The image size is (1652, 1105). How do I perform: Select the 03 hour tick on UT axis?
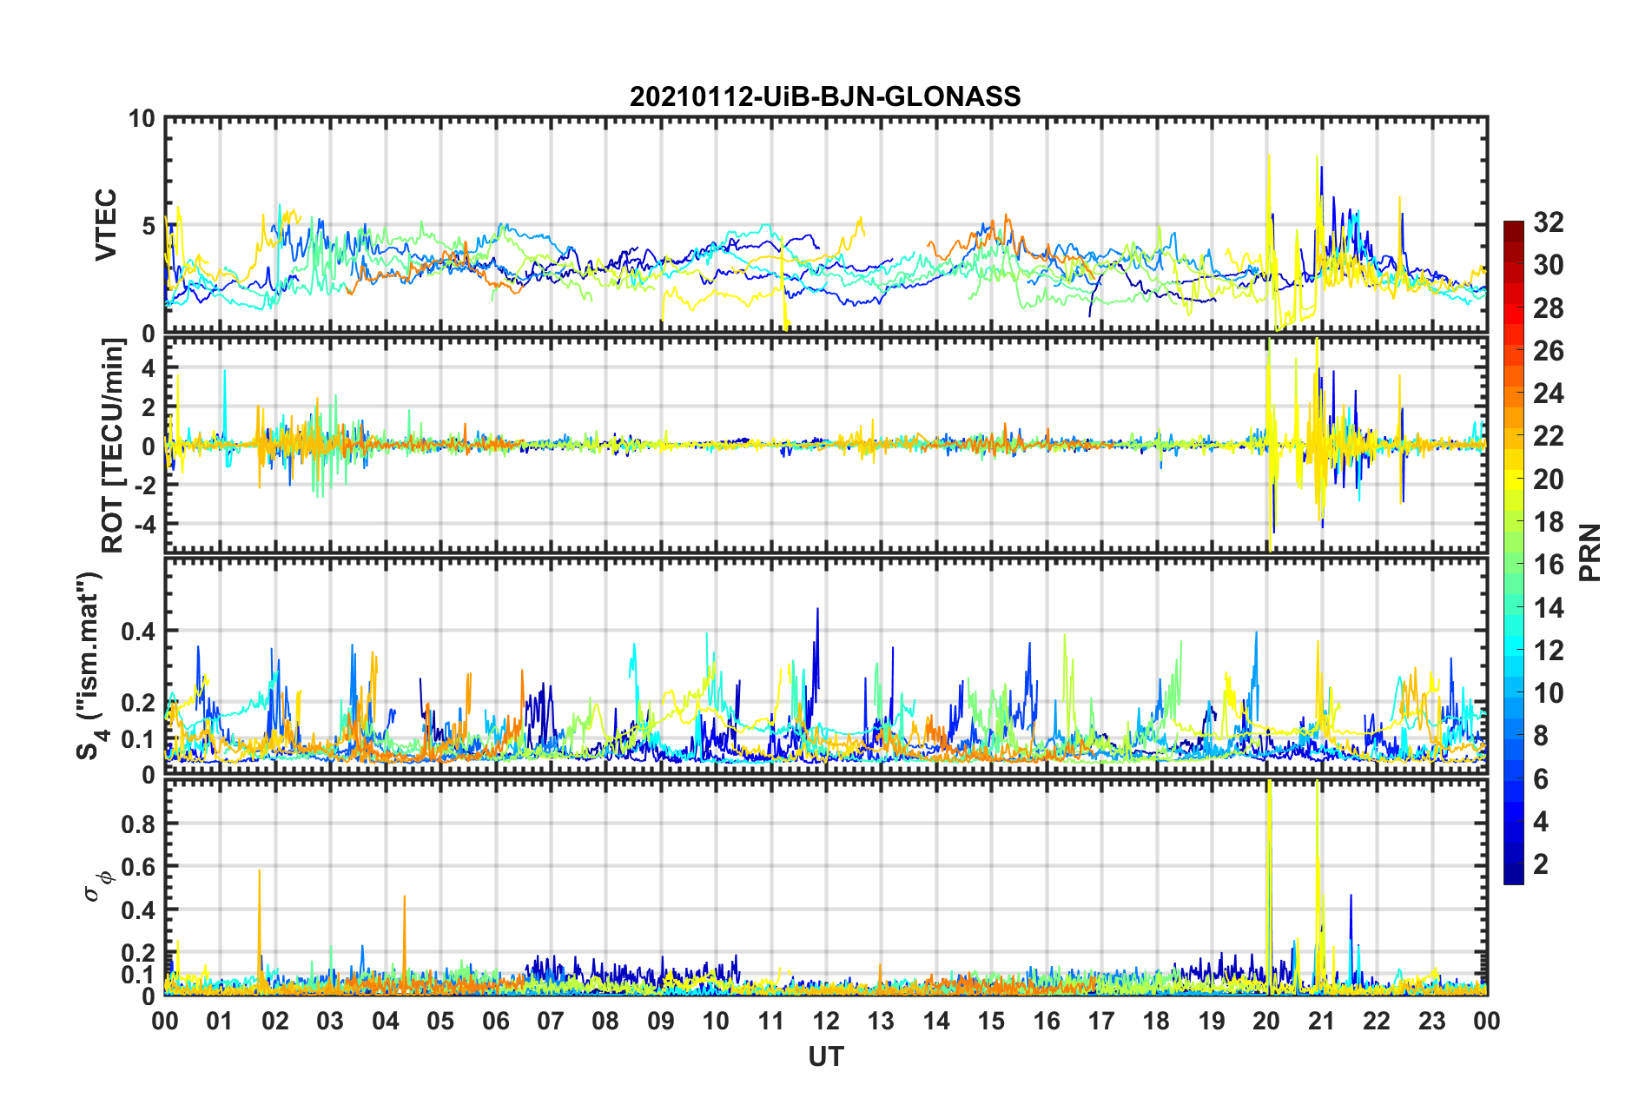[x=330, y=1021]
